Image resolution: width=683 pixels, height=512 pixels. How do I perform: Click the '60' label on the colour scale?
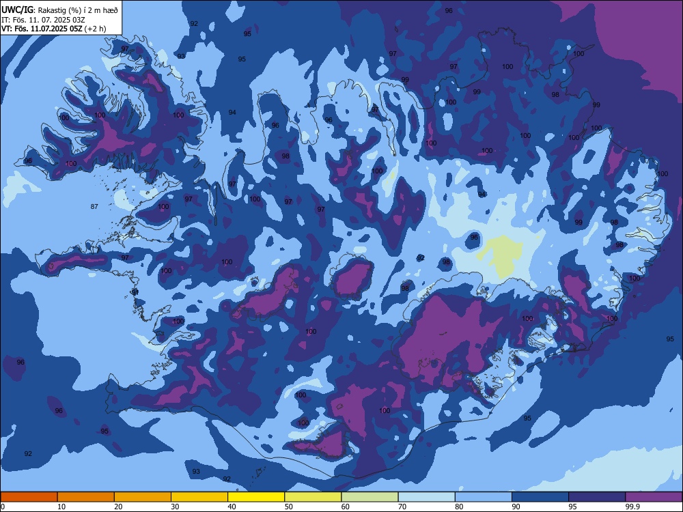pos(346,507)
